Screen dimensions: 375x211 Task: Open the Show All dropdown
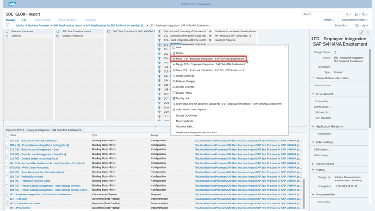coord(341,25)
